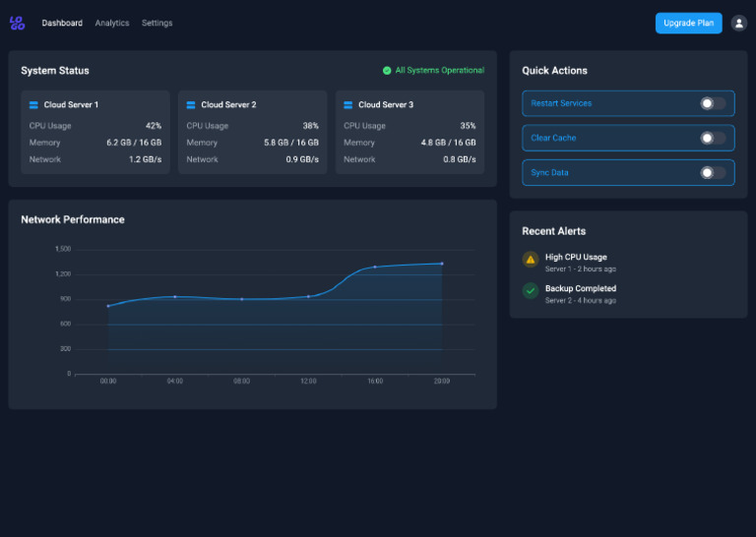Click the 38% CPU usage value
Screen dimensions: 756x537
(310, 126)
